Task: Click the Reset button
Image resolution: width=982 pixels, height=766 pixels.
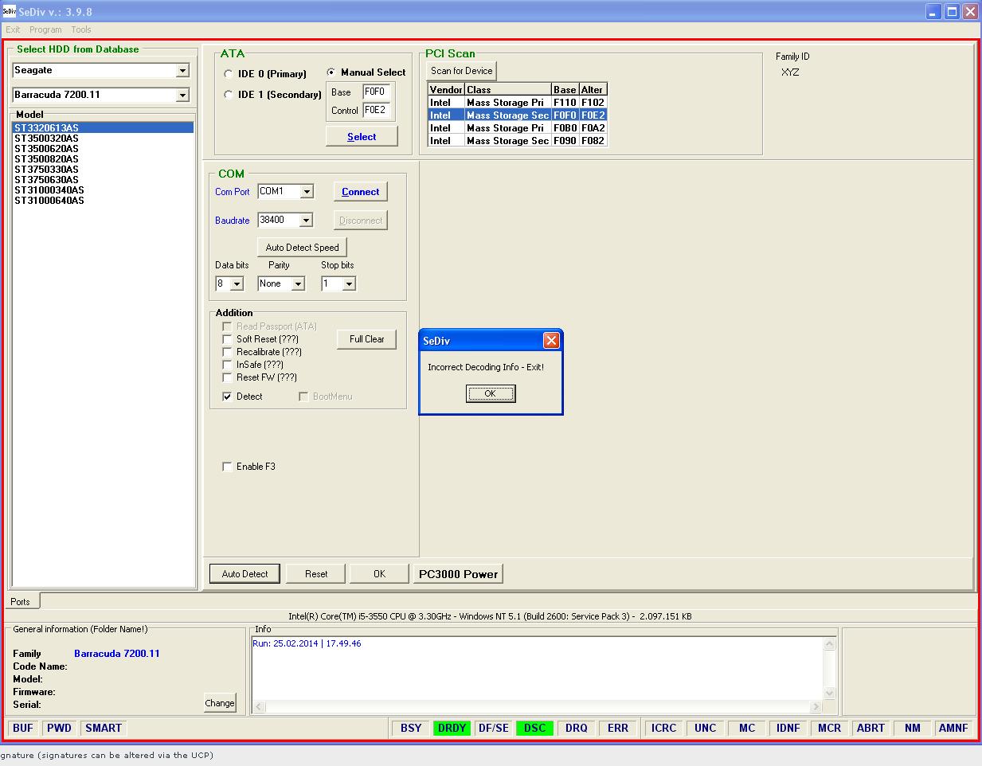Action: (316, 574)
